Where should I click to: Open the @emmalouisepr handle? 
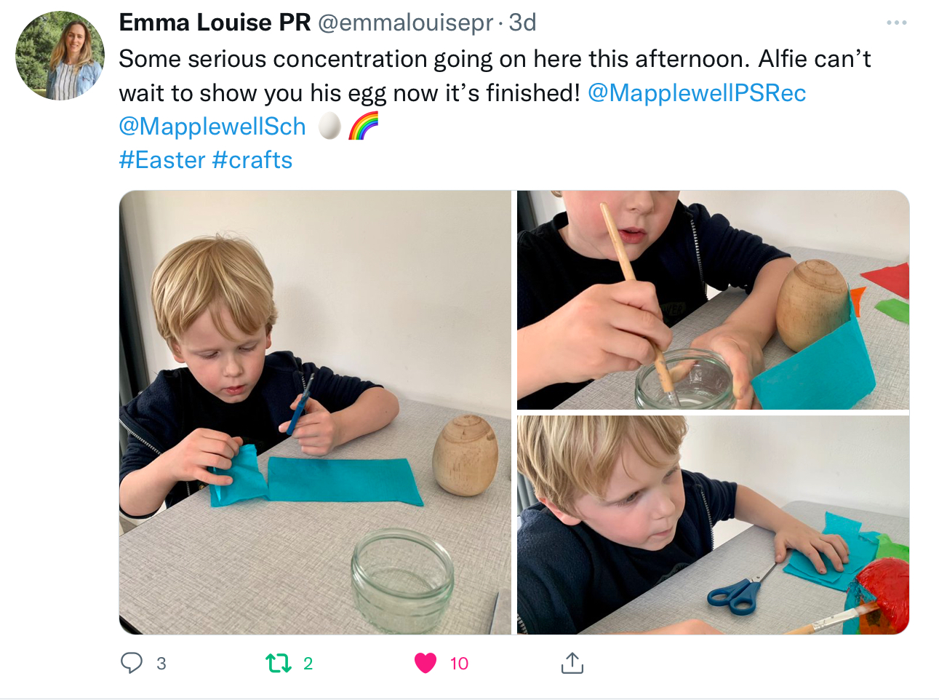[x=406, y=23]
